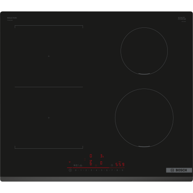
Task: Tap the Induction label in top-left corner
Action: 12,18
